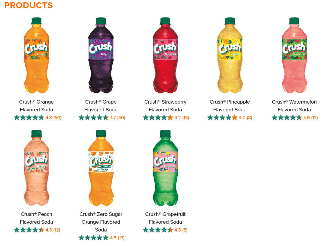Follow the Crush Watermelon Flavored Soda link
The image size is (331, 246).
tap(294, 106)
